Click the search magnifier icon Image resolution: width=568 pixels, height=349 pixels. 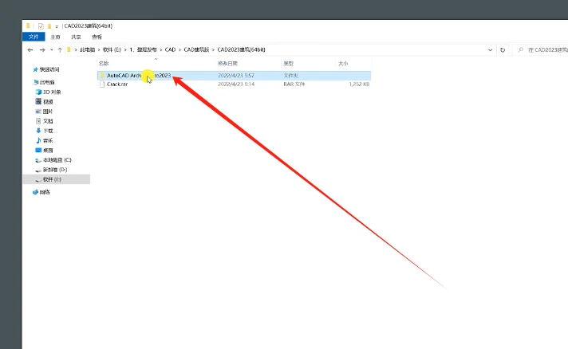pyautogui.click(x=521, y=50)
